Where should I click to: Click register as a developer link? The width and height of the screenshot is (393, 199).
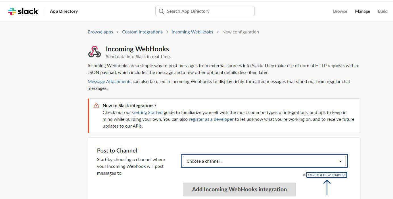coord(211,119)
